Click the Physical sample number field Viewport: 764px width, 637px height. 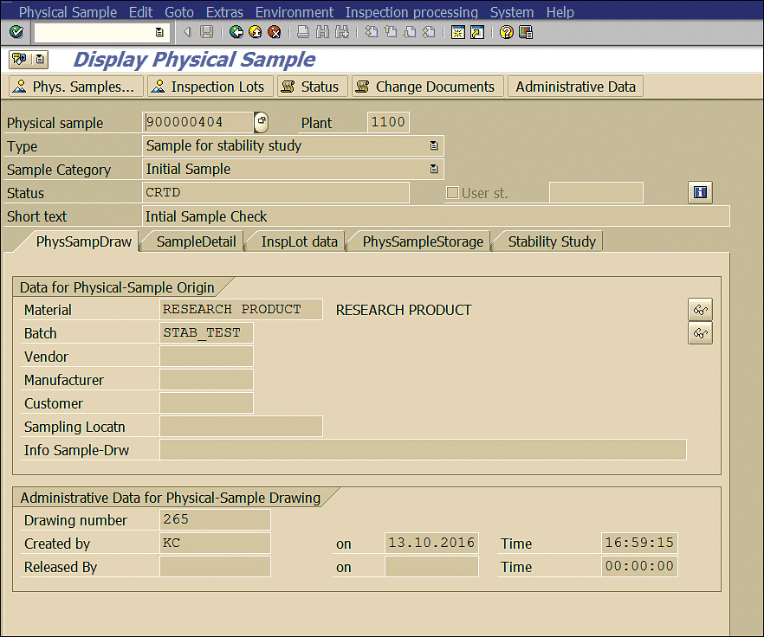pyautogui.click(x=198, y=122)
